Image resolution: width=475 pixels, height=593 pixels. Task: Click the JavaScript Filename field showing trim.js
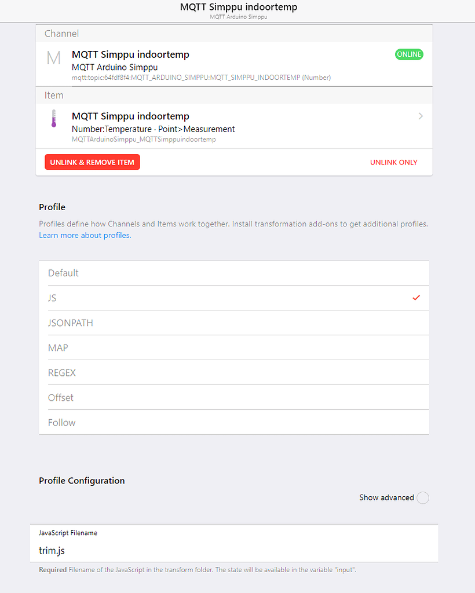(232, 550)
